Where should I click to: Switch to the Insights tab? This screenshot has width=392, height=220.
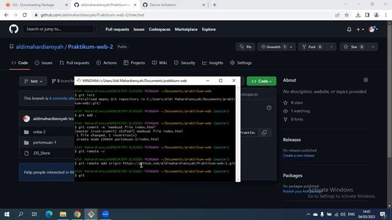213,63
